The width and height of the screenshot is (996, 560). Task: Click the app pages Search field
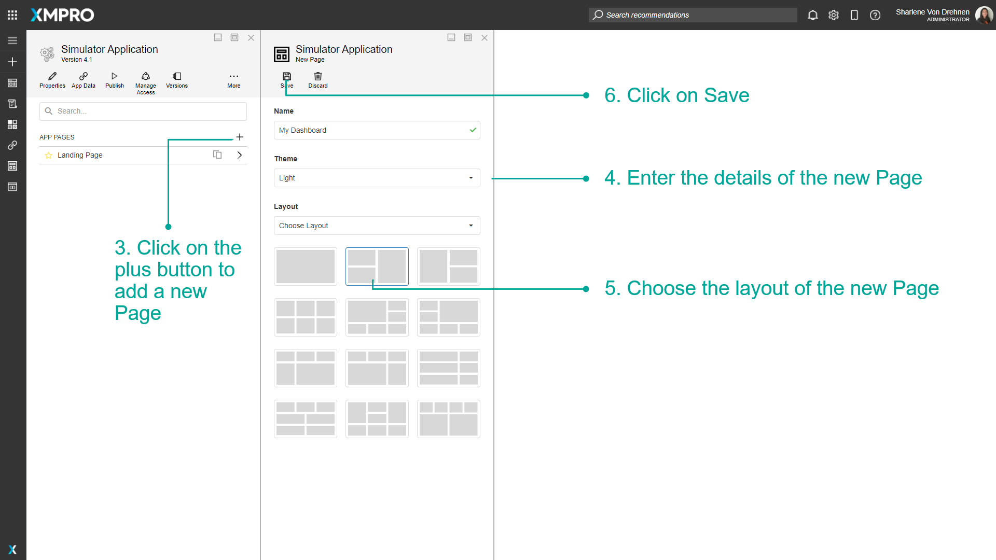click(x=143, y=111)
